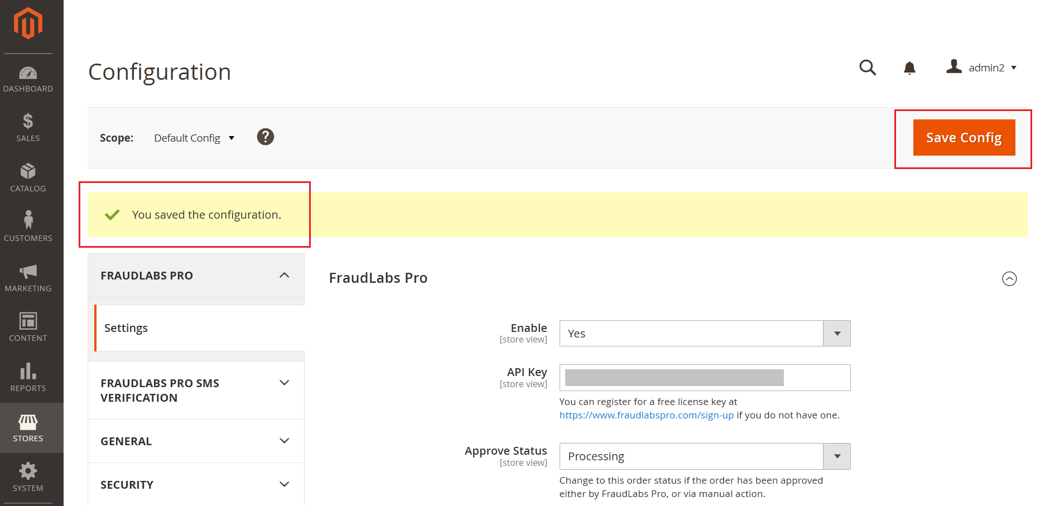Open the Approve Status Processing dropdown

point(705,456)
